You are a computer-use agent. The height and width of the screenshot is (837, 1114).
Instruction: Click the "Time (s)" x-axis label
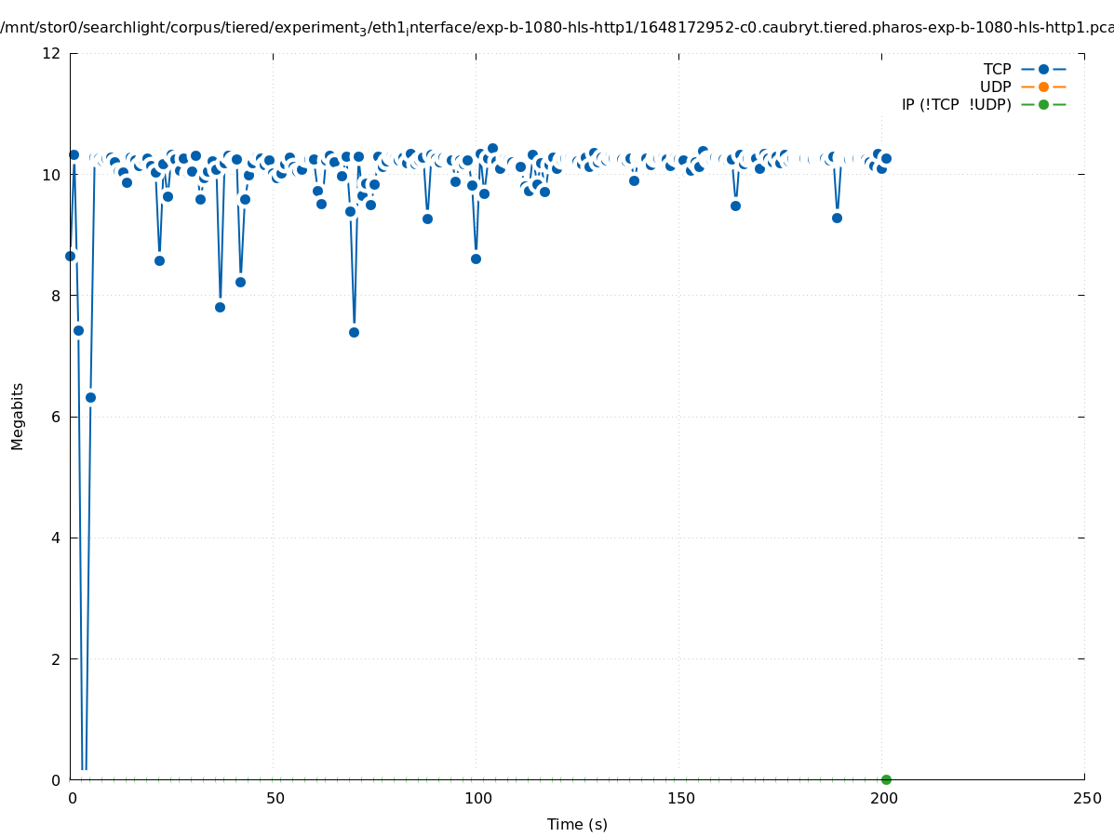577,824
